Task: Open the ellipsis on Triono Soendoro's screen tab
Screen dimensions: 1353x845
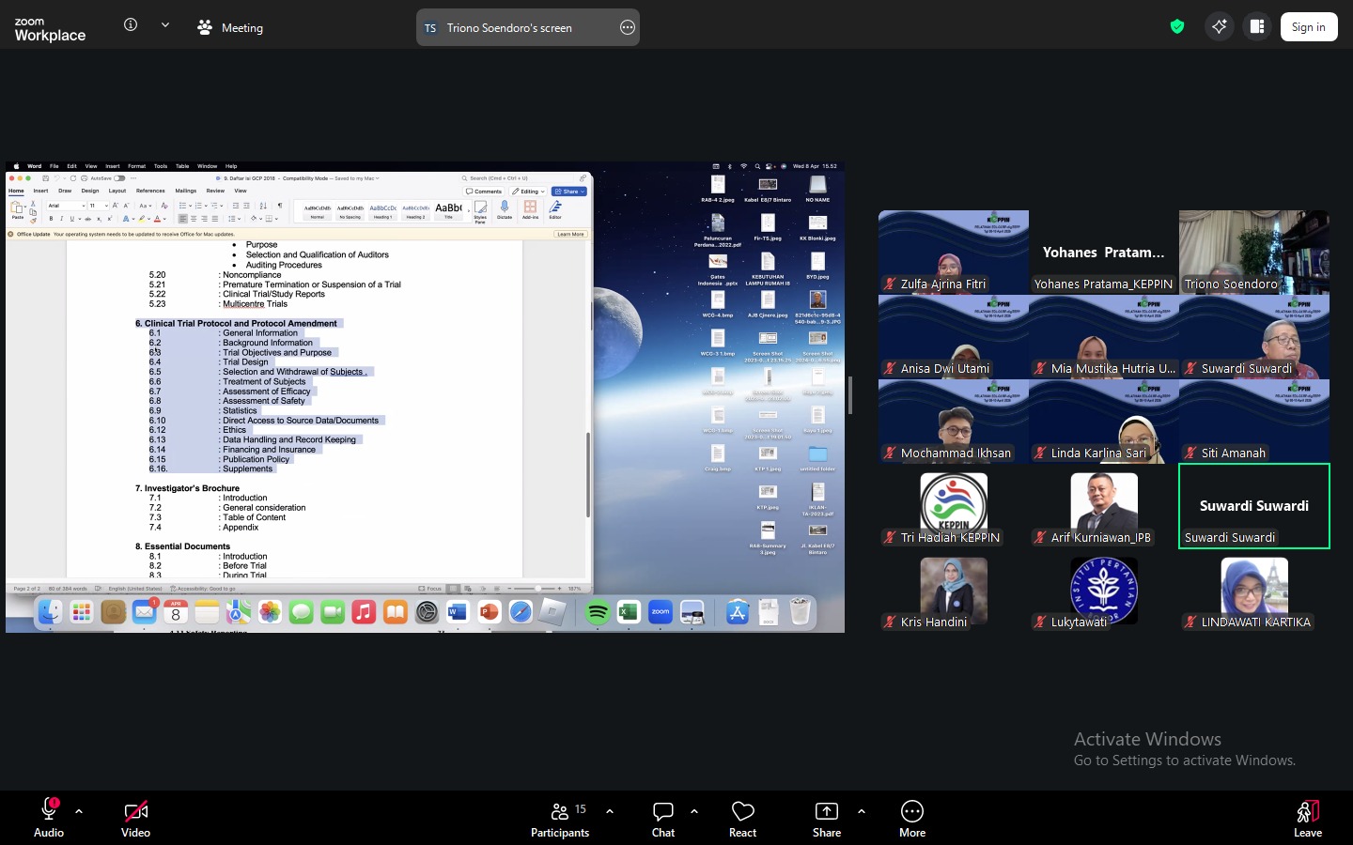Action: [628, 28]
